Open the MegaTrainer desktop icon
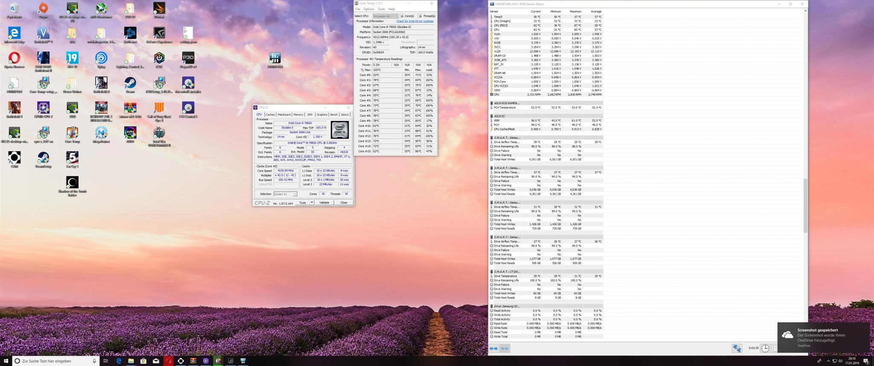The image size is (874, 366). point(101,134)
